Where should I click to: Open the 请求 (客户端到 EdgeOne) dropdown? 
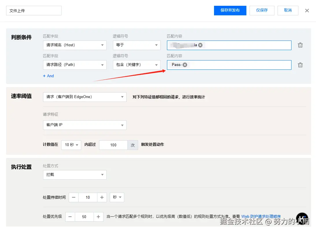tap(85, 97)
